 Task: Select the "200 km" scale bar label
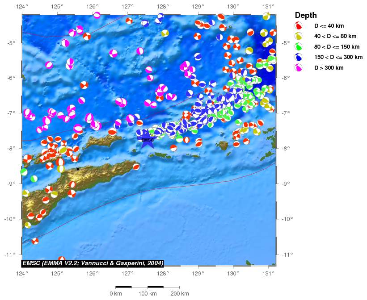179,294
